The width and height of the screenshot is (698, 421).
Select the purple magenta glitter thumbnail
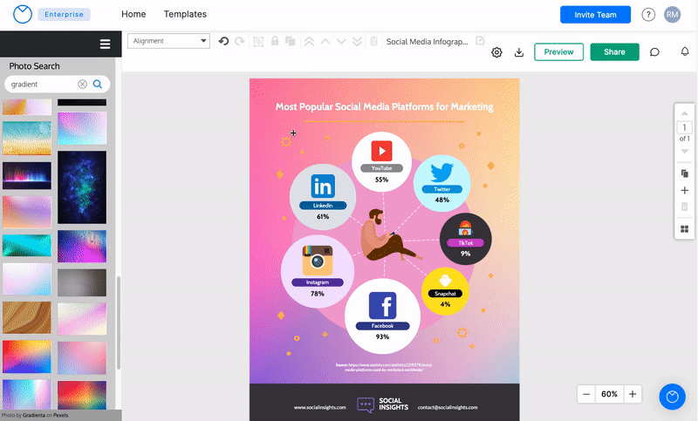82,247
